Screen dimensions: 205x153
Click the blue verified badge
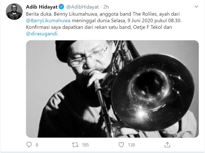(x=61, y=7)
